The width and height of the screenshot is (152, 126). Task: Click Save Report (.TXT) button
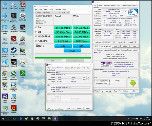pyautogui.click(x=102, y=81)
